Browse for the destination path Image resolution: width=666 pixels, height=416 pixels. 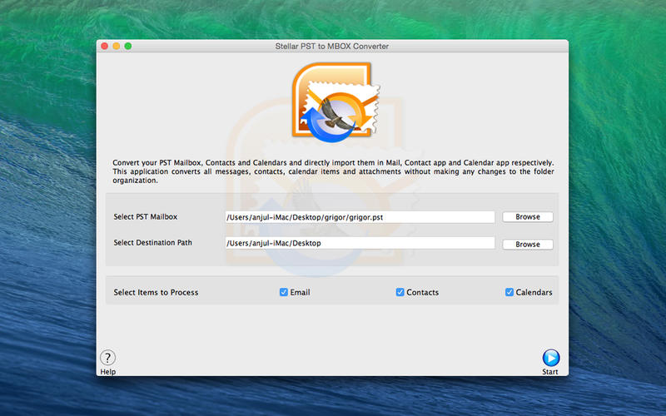[528, 245]
